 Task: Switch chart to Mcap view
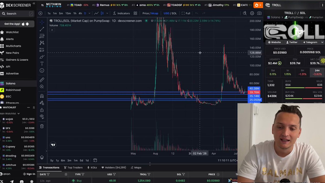(155, 13)
